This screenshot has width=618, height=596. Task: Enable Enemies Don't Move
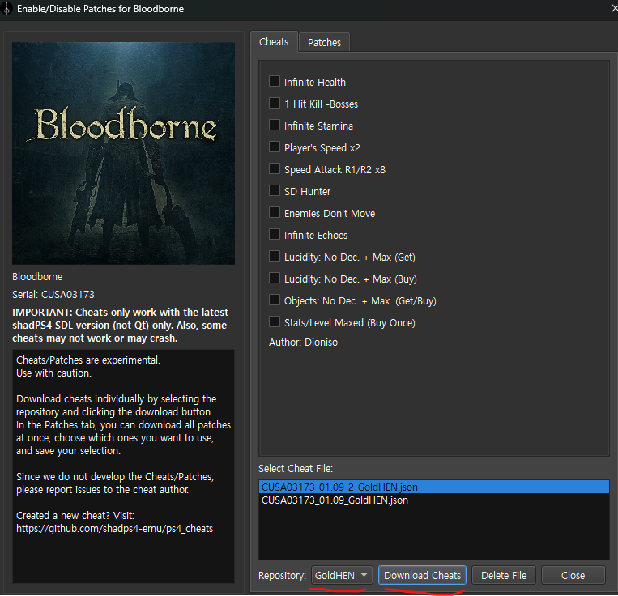pos(275,212)
